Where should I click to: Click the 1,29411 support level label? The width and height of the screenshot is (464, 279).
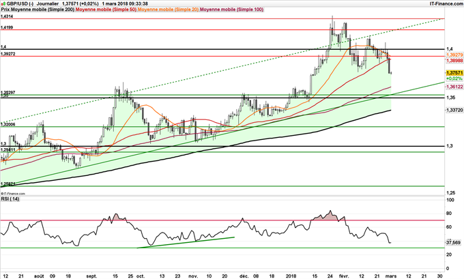tap(8, 150)
